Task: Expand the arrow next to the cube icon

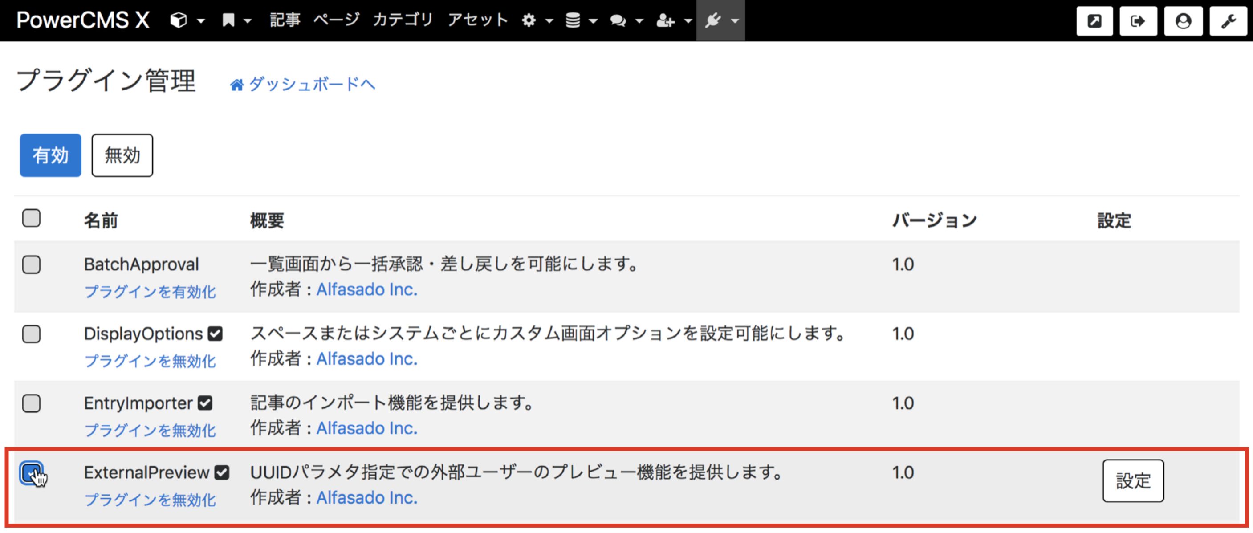Action: coord(201,21)
